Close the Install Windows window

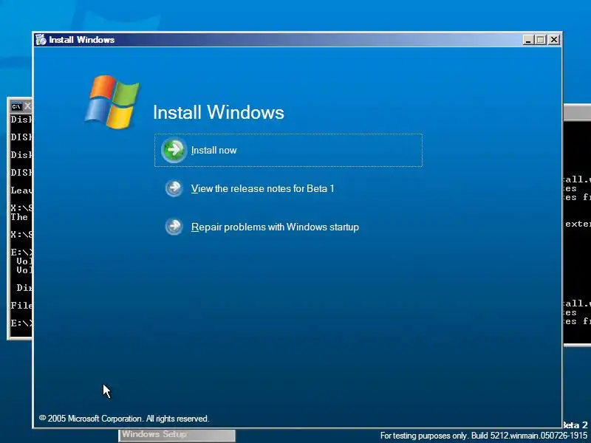[x=553, y=40]
